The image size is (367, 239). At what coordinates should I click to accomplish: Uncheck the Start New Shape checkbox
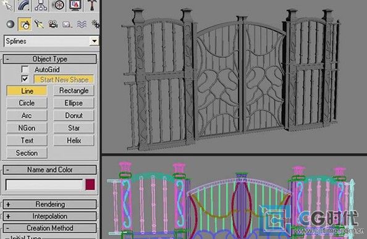pos(25,79)
